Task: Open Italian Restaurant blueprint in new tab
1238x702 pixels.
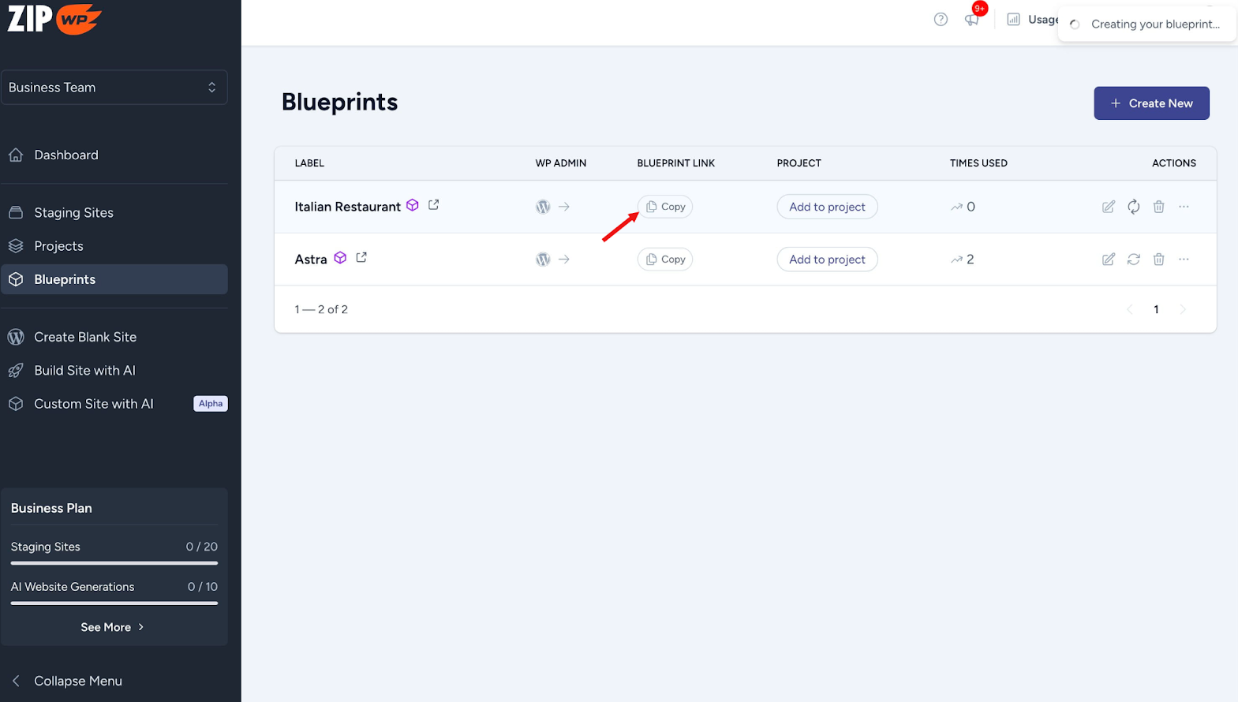Action: (x=433, y=205)
